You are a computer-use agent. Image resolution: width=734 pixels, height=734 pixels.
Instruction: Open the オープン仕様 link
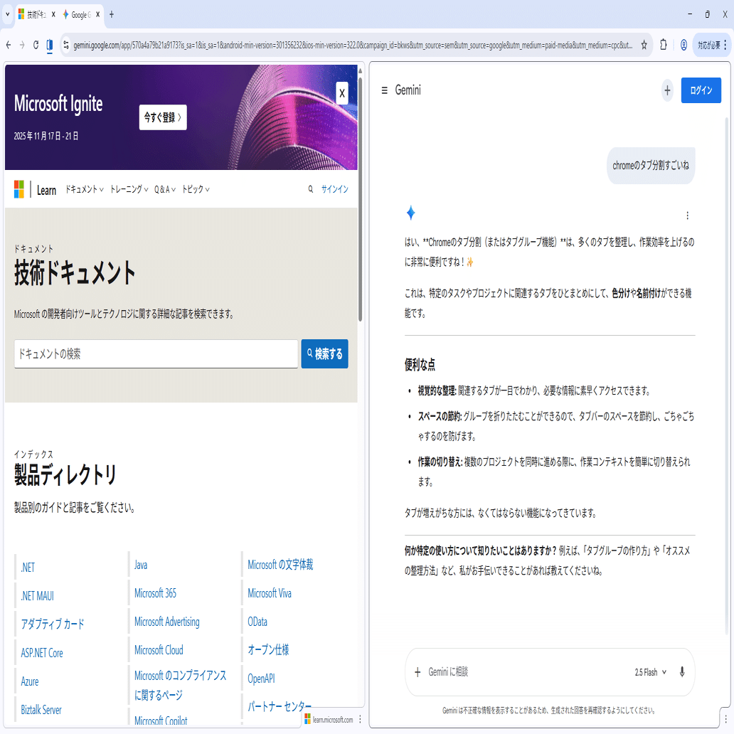pyautogui.click(x=268, y=650)
